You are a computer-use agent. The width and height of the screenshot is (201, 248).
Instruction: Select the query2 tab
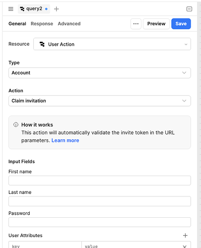pyautogui.click(x=34, y=9)
